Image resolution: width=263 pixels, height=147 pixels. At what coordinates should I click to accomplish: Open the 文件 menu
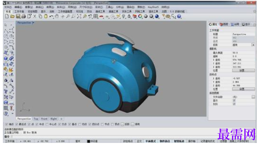coord(8,7)
